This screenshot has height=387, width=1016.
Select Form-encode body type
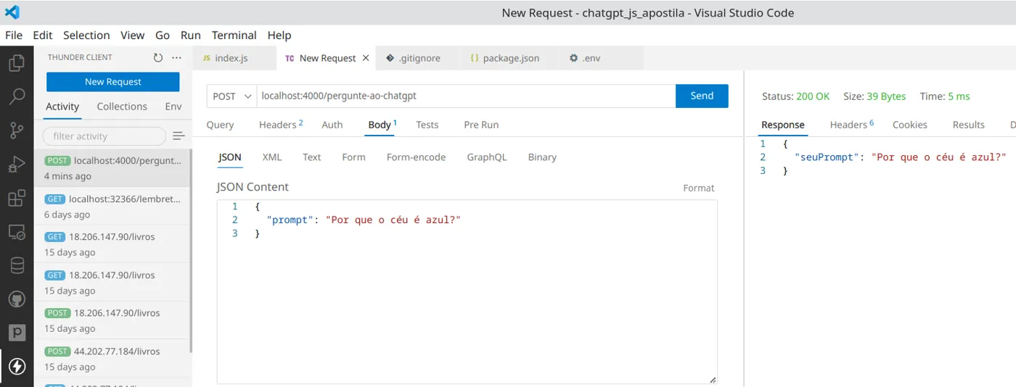click(x=416, y=157)
